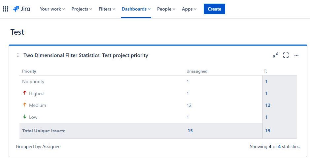This screenshot has height=160, width=310.
Task: Open the Apps menu
Action: (x=189, y=9)
